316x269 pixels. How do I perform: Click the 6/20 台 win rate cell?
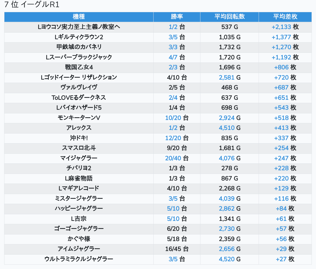(177, 229)
